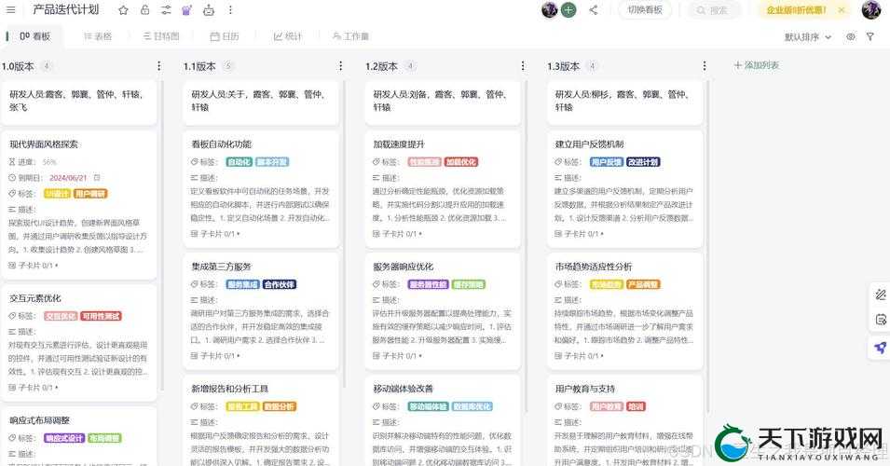Switch to the 统计 view tab
This screenshot has width=890, height=466.
click(287, 36)
